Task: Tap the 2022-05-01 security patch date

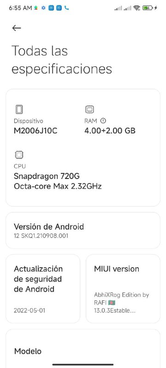Action: tap(30, 310)
